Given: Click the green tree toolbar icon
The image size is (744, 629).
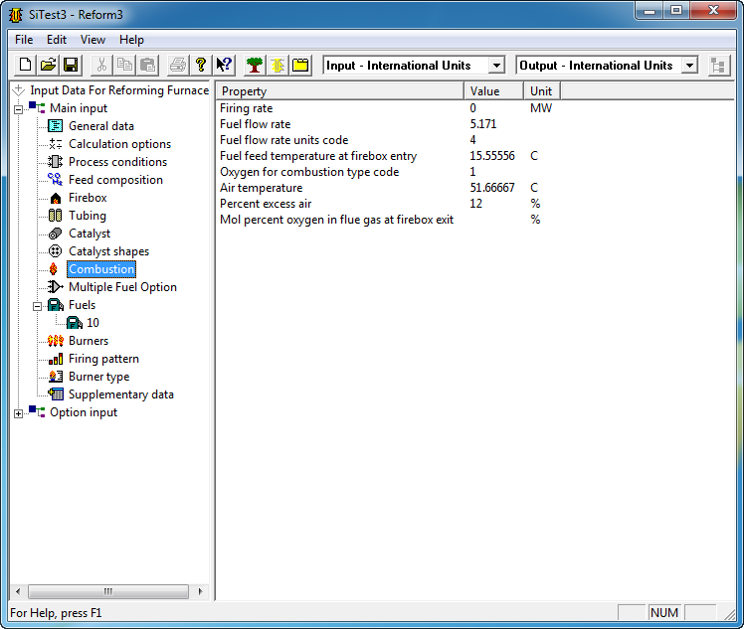Looking at the screenshot, I should tap(255, 65).
